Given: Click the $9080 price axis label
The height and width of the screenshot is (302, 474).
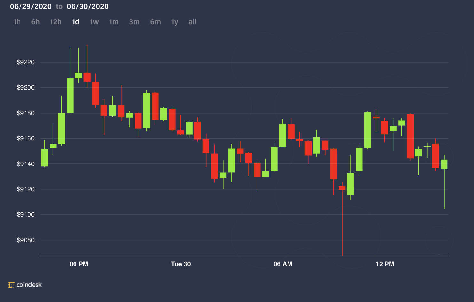Looking at the screenshot, I should point(26,240).
